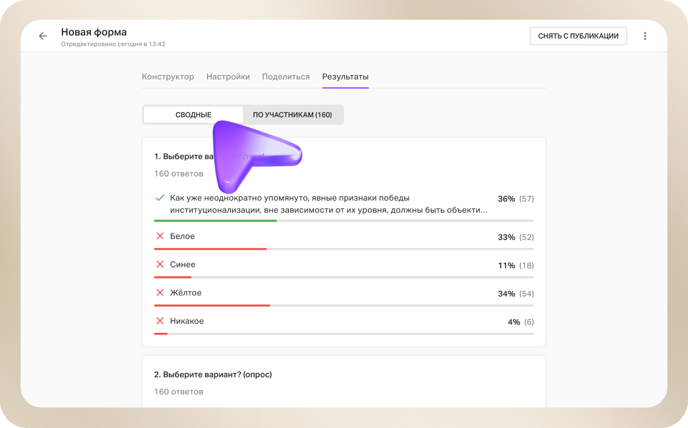688x428 pixels.
Task: Click the red cross next to Синее
Action: click(161, 265)
